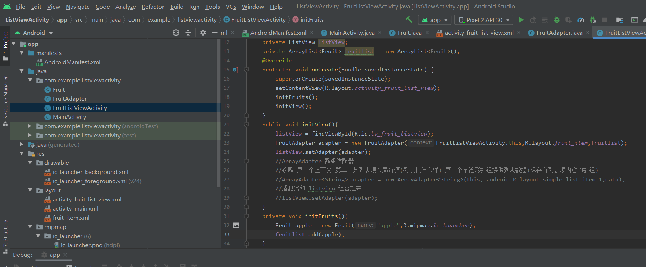Viewport: 646px width, 267px height.
Task: Open Fruit class in project tree
Action: tap(59, 89)
